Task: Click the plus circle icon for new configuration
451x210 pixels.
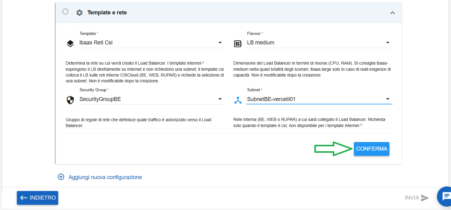Action: 61,177
